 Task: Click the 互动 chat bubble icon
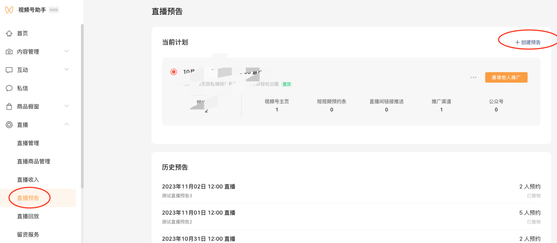tap(9, 70)
